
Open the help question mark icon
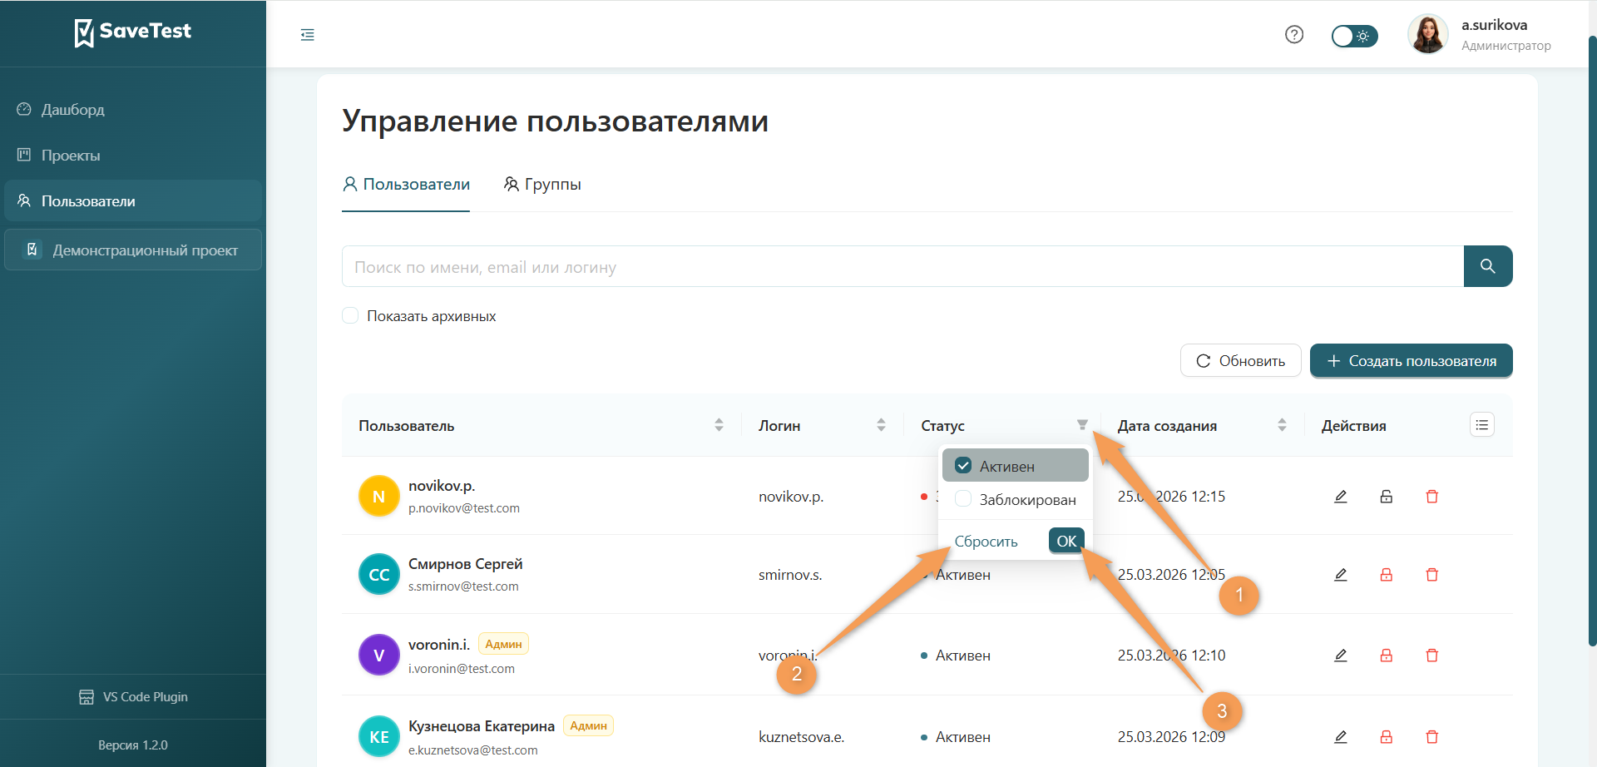[1293, 34]
